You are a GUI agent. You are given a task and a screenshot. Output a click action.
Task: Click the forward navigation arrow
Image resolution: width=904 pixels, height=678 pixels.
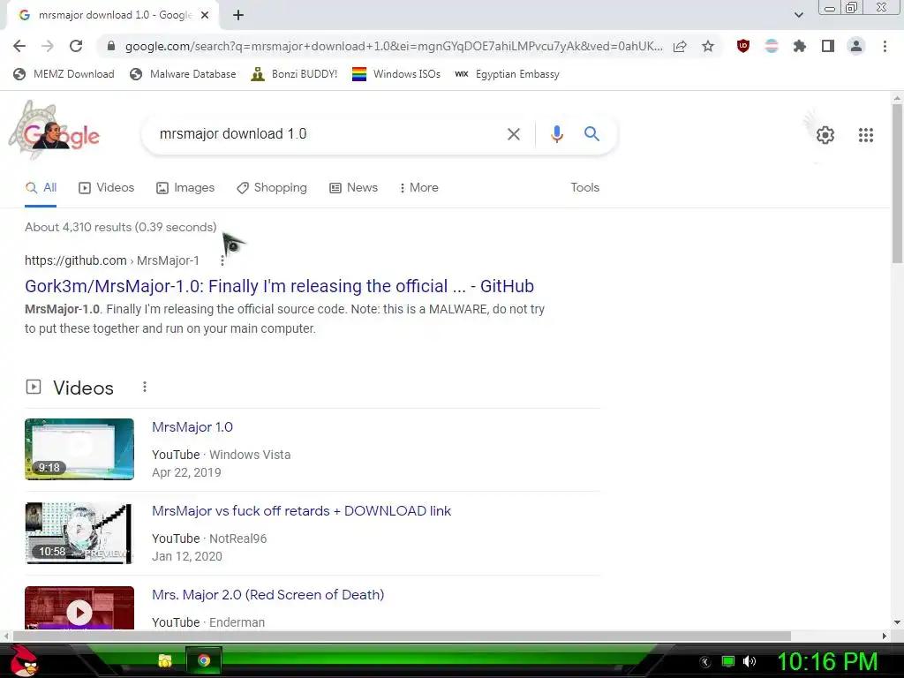tap(48, 46)
